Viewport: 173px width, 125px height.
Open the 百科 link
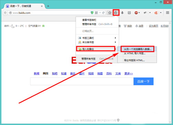tap(109, 74)
